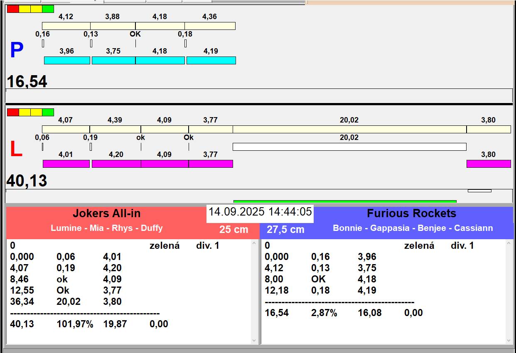
Task: Click the red start light in lane L
Action: coord(13,112)
